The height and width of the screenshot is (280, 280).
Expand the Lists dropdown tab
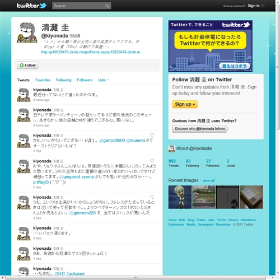pyautogui.click(x=103, y=80)
